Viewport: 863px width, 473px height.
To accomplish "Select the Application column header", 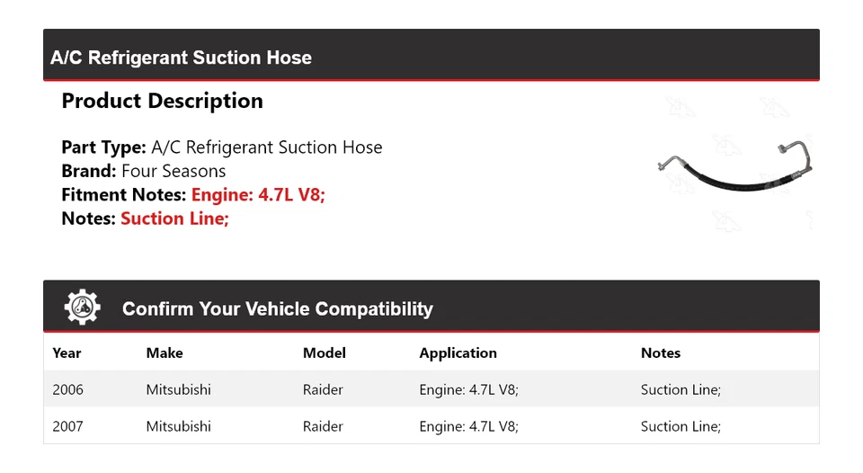I will (x=458, y=353).
